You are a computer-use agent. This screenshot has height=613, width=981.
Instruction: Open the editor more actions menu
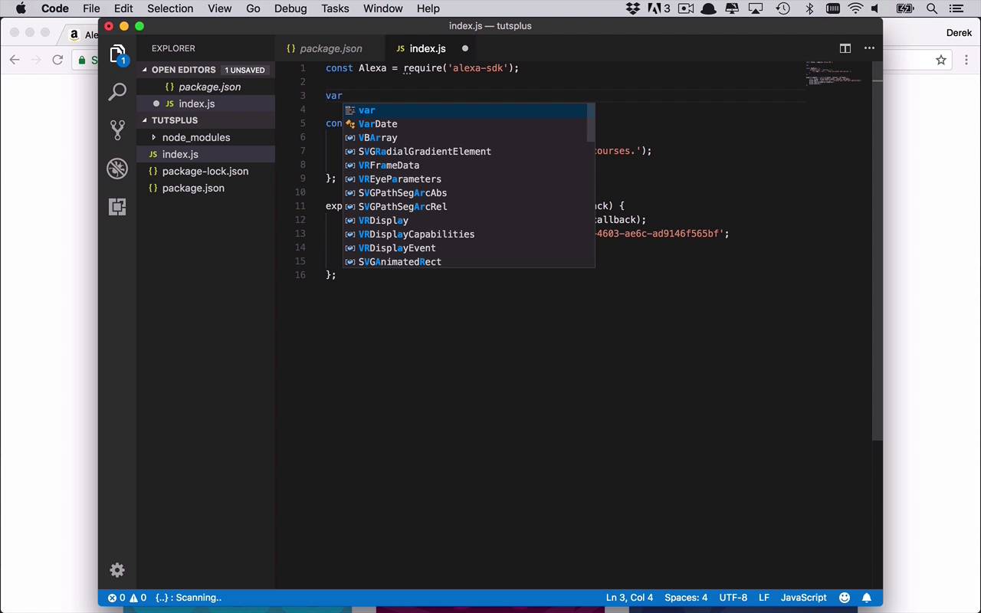869,48
